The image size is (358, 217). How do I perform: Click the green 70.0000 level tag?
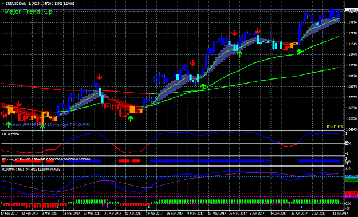(x=351, y=180)
